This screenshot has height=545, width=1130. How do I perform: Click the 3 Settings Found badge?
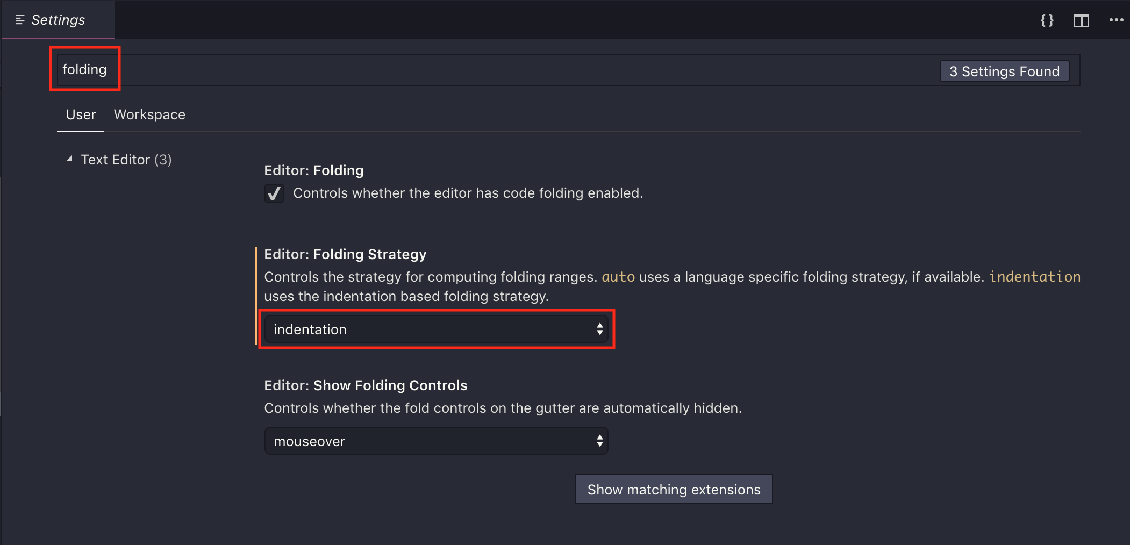click(1004, 71)
